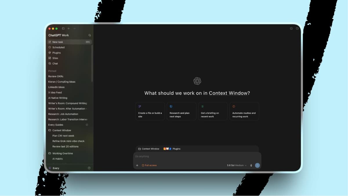Viewport: 348px width, 196px height.
Task: Toggle the sidebar panel icon
Action: click(x=63, y=28)
